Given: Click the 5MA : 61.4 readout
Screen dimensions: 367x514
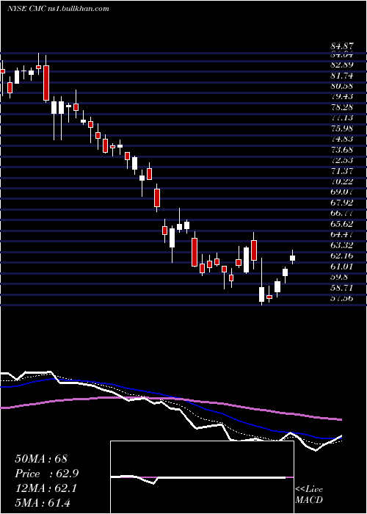Looking at the screenshot, I should pos(43,502).
